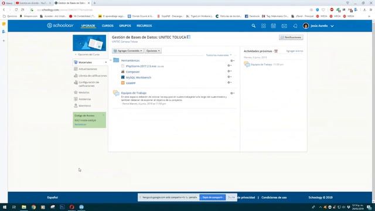Open Windows Start menu
The image size is (375, 211).
tap(5, 207)
